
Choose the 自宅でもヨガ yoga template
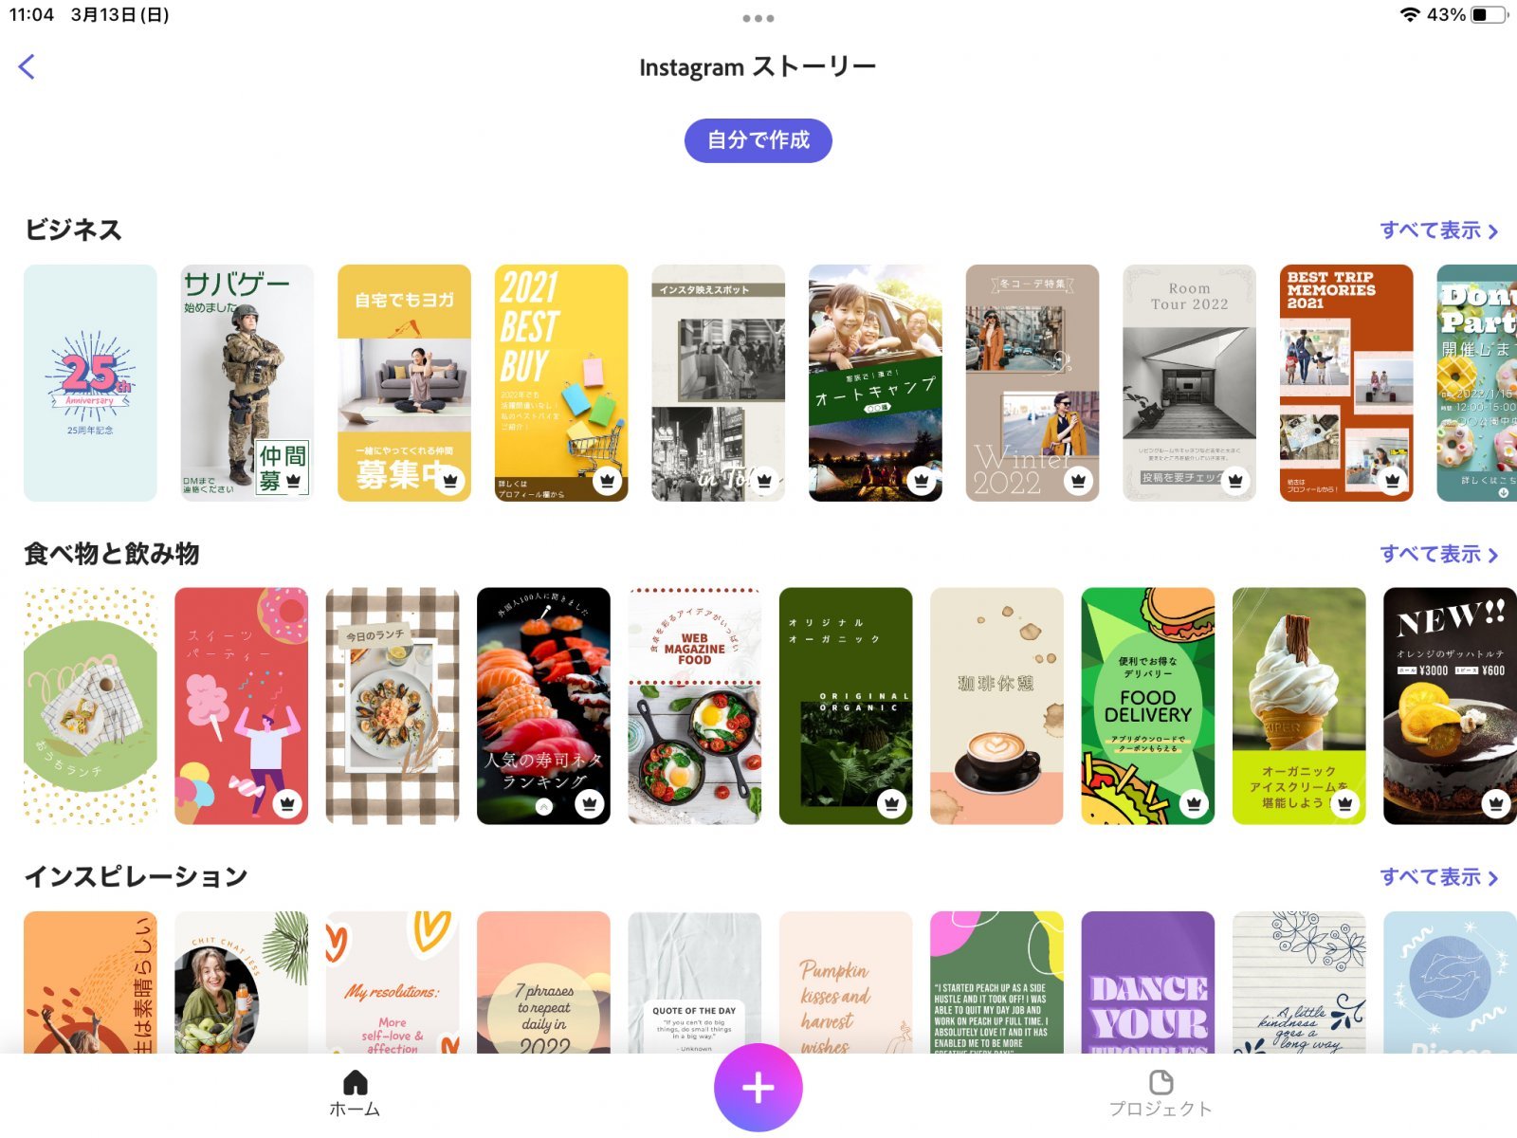pos(404,383)
